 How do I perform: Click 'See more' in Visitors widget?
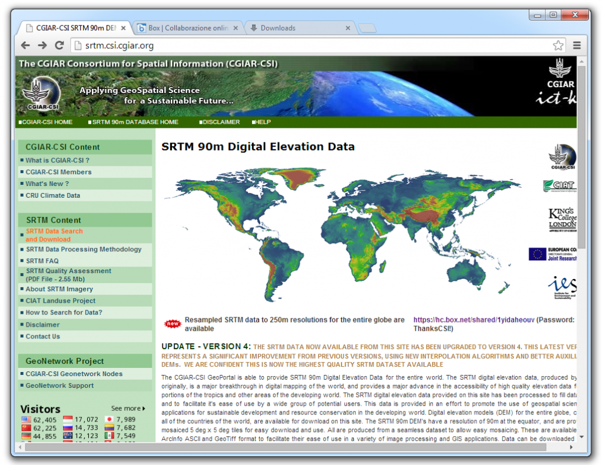pos(128,408)
